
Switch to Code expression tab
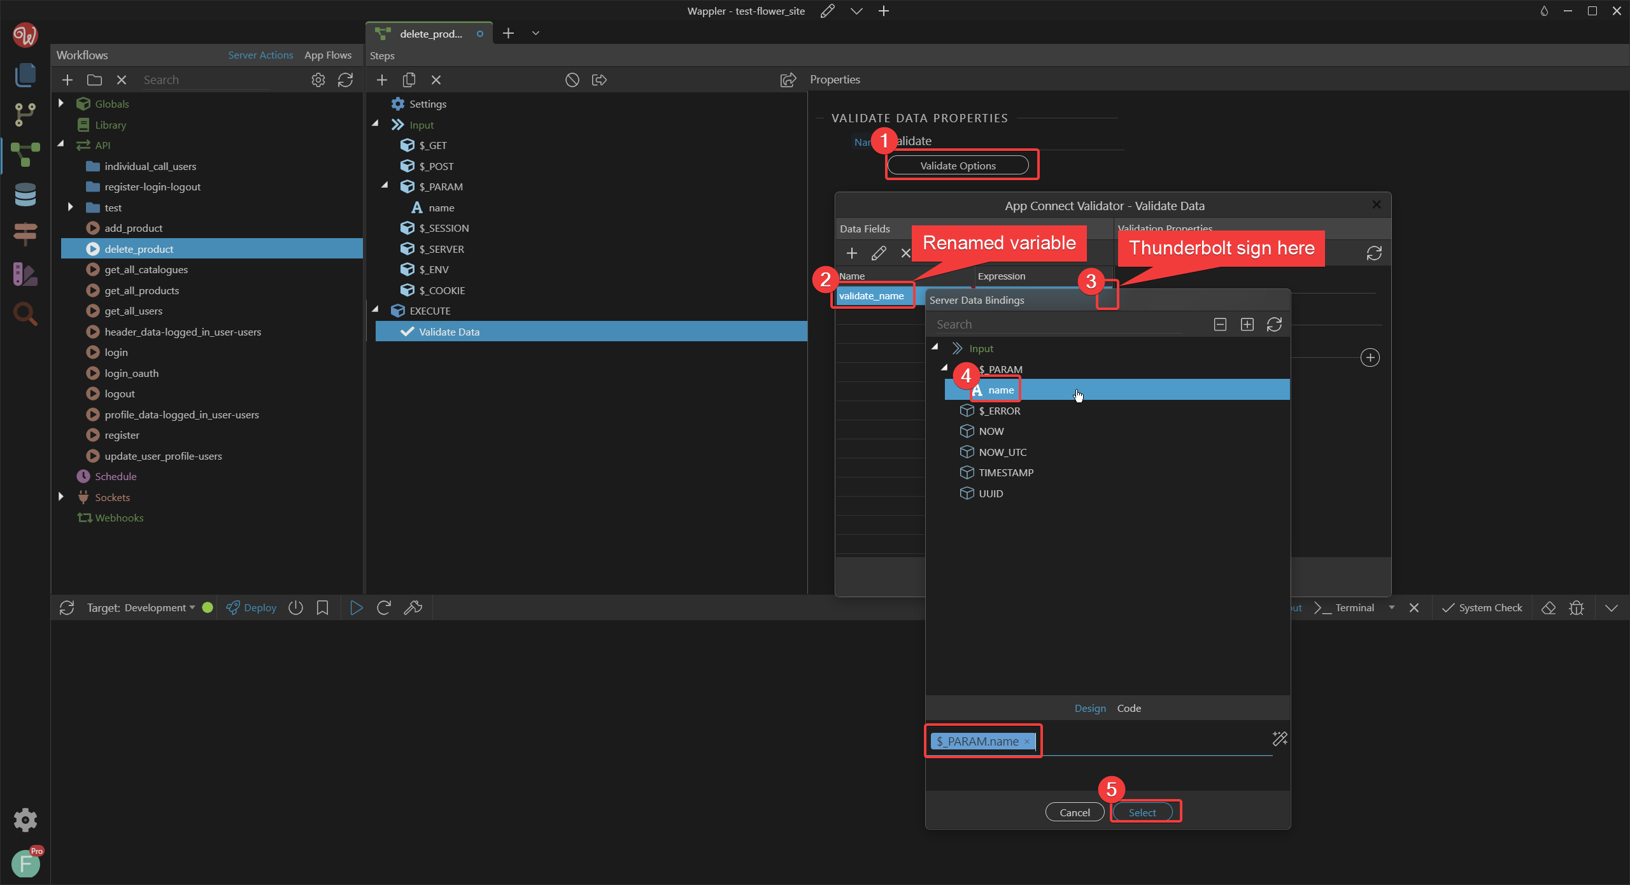pyautogui.click(x=1129, y=708)
